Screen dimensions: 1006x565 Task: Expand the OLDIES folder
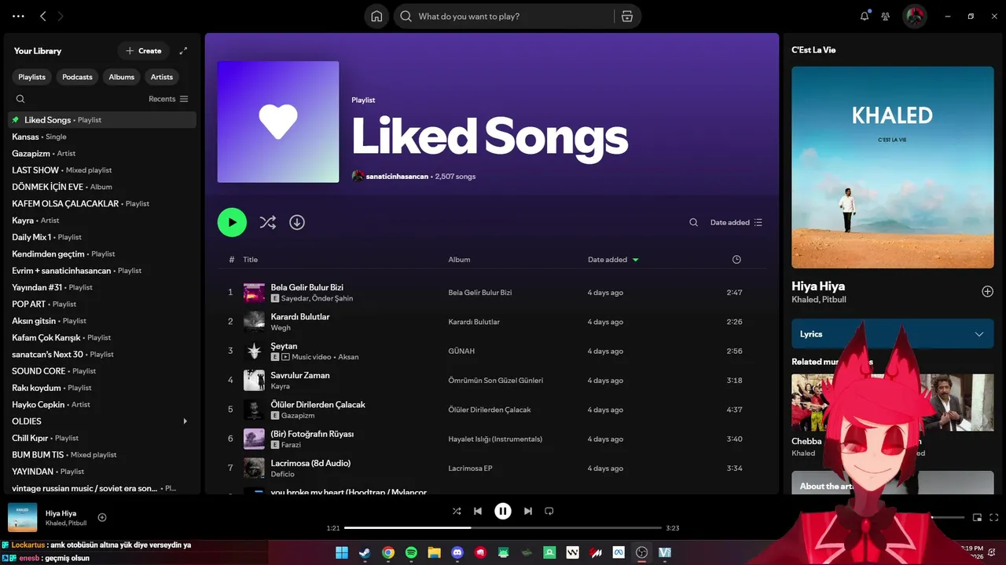click(x=185, y=421)
